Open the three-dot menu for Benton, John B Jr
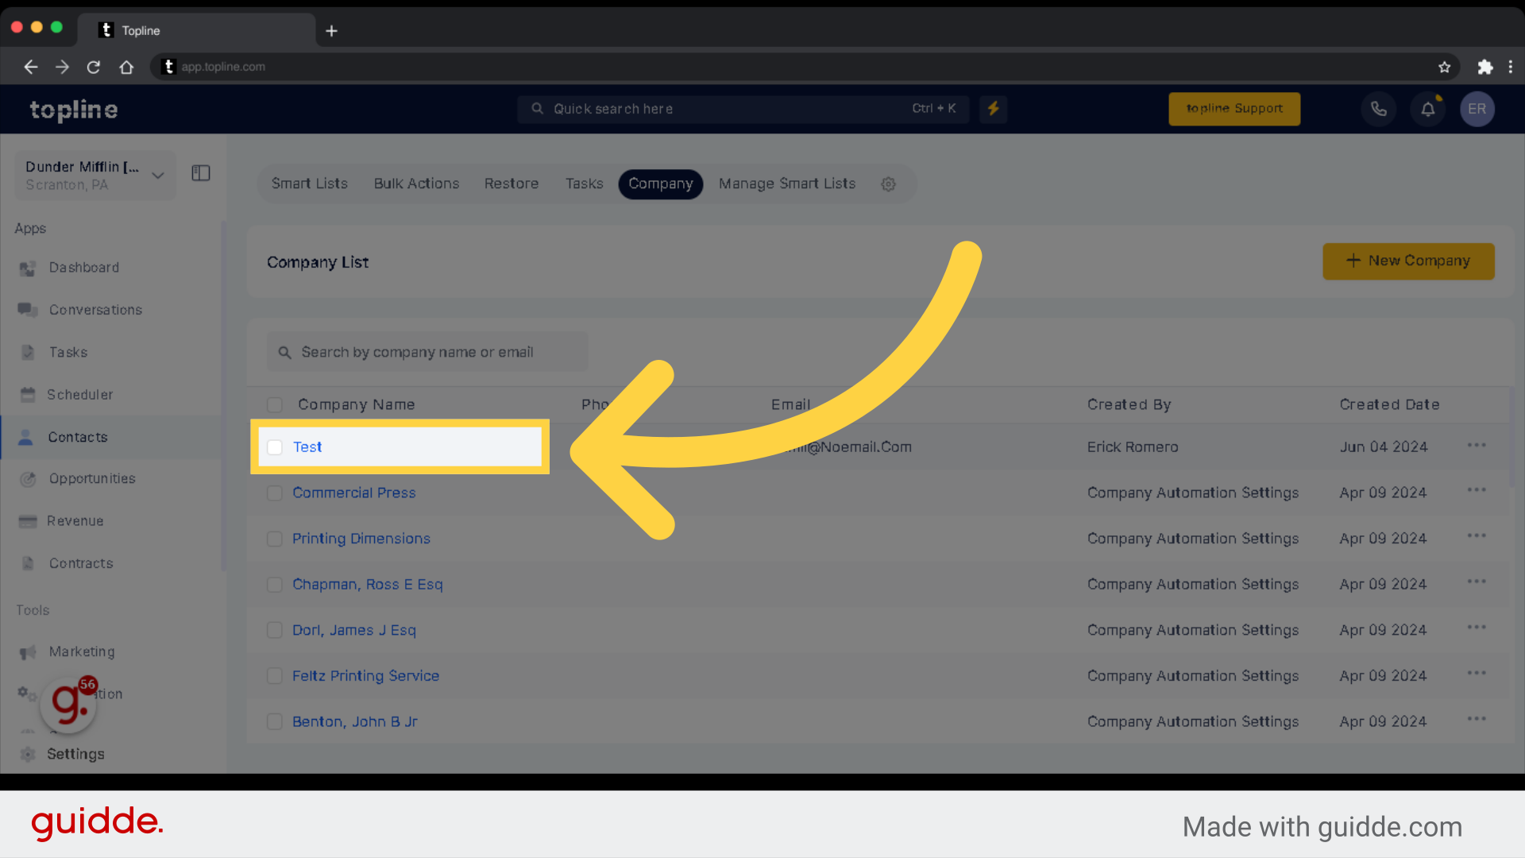This screenshot has width=1525, height=858. (x=1477, y=720)
